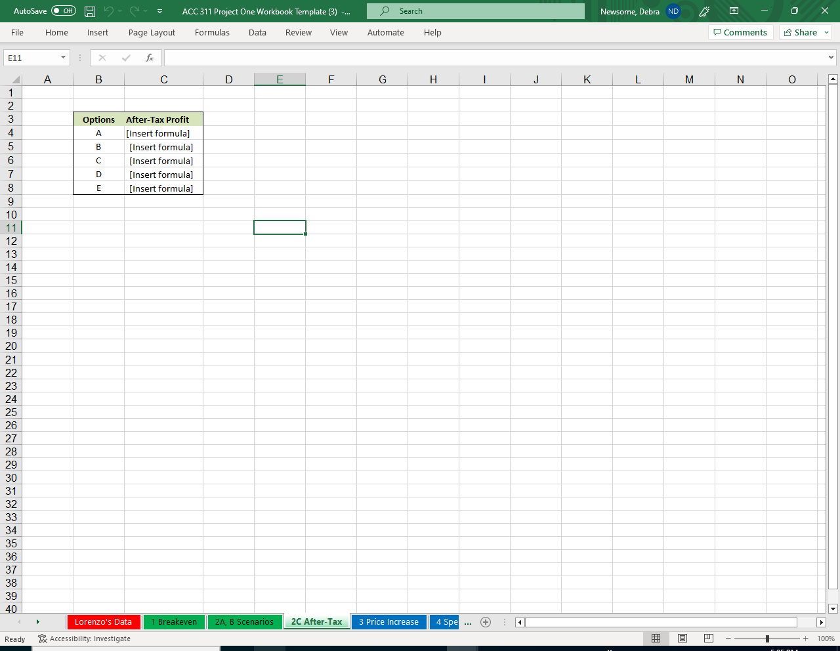
Task: Click the sheet tab scroll right arrow
Action: click(x=38, y=621)
